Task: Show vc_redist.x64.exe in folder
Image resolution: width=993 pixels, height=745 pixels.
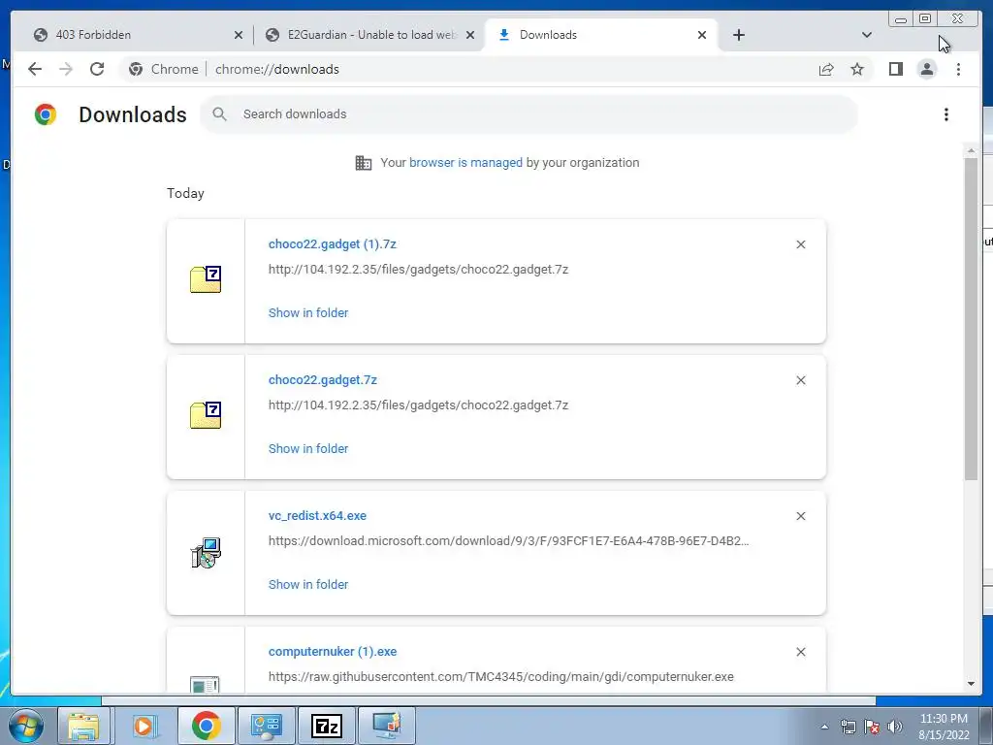Action: point(308,585)
